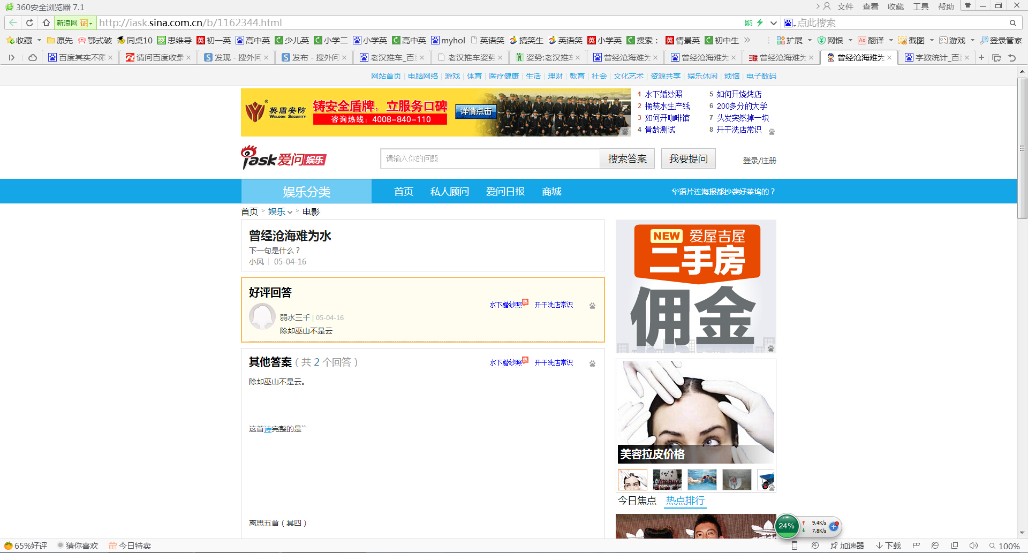The height and width of the screenshot is (553, 1028).
Task: Click the green lightning speed-mode icon
Action: (759, 23)
